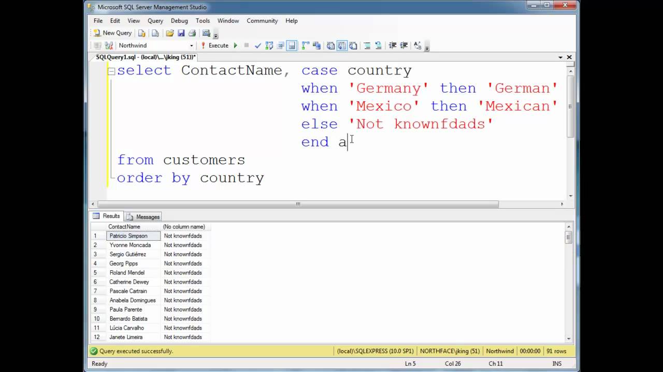This screenshot has width=663, height=372.
Task: Select the SQLQuery1.sql document tab
Action: [x=146, y=57]
